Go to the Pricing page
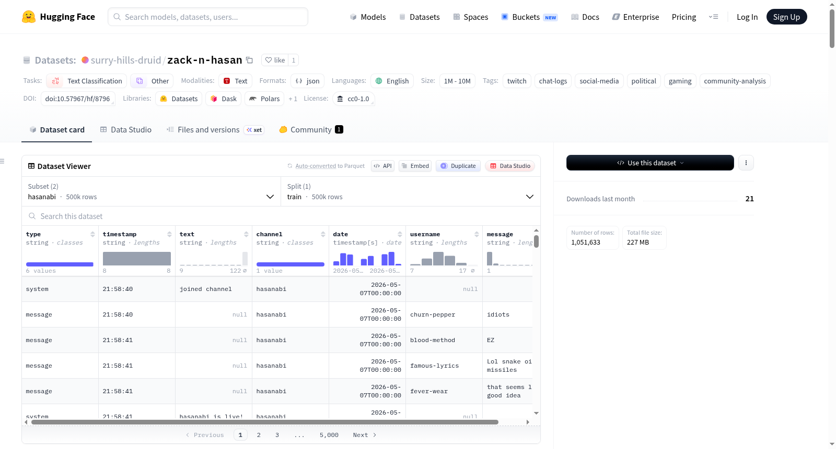The width and height of the screenshot is (836, 449). pos(684,17)
